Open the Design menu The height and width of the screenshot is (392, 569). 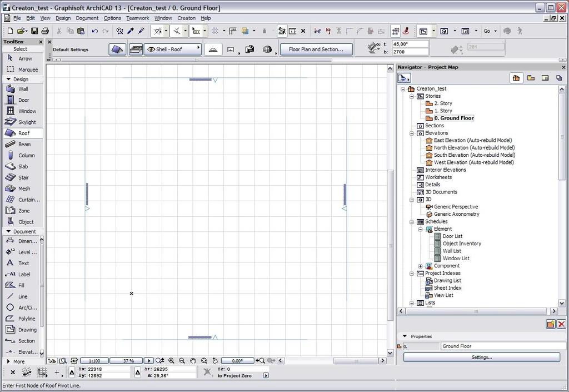click(x=63, y=18)
